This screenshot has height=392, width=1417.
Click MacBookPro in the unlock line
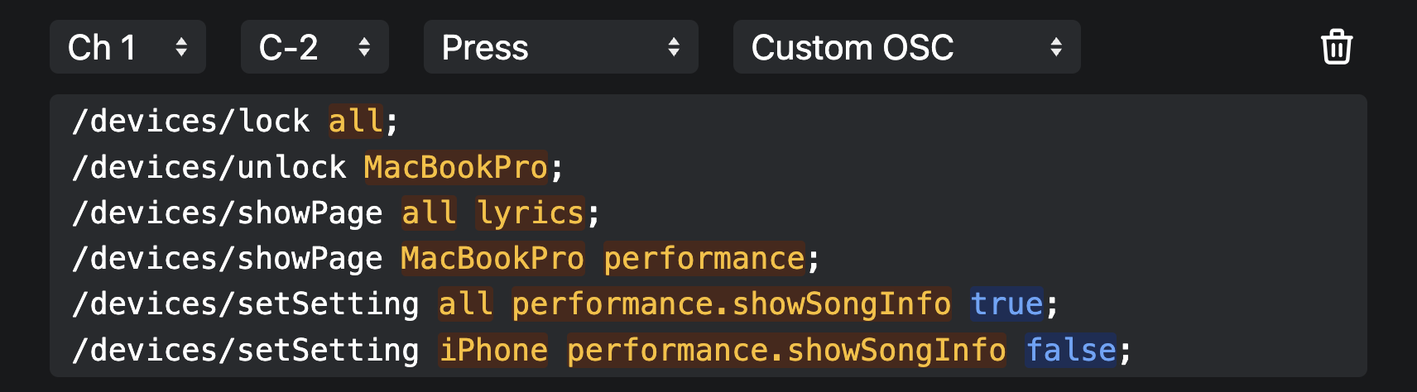click(x=455, y=168)
